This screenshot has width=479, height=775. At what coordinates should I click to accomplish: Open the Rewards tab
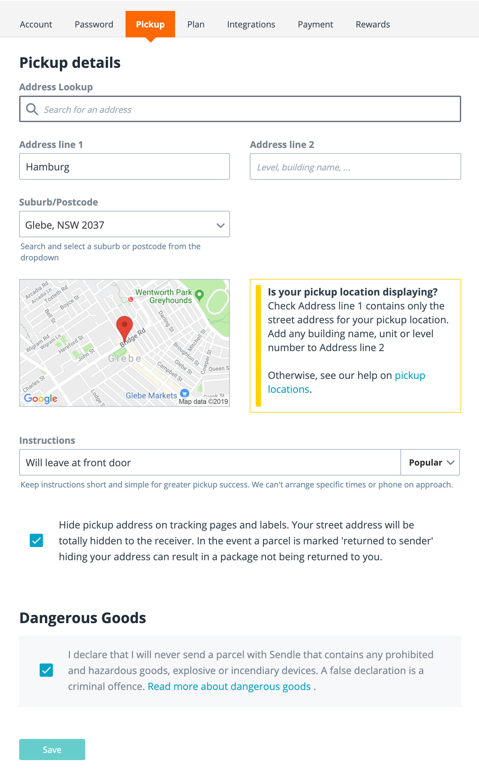(372, 24)
